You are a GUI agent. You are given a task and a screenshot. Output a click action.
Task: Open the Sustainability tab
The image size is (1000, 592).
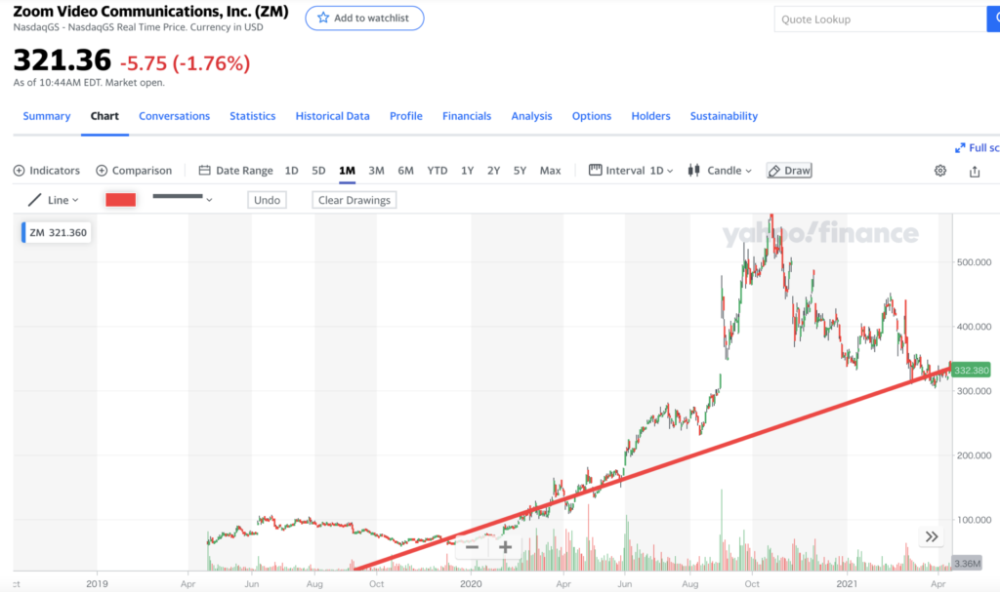click(x=724, y=116)
